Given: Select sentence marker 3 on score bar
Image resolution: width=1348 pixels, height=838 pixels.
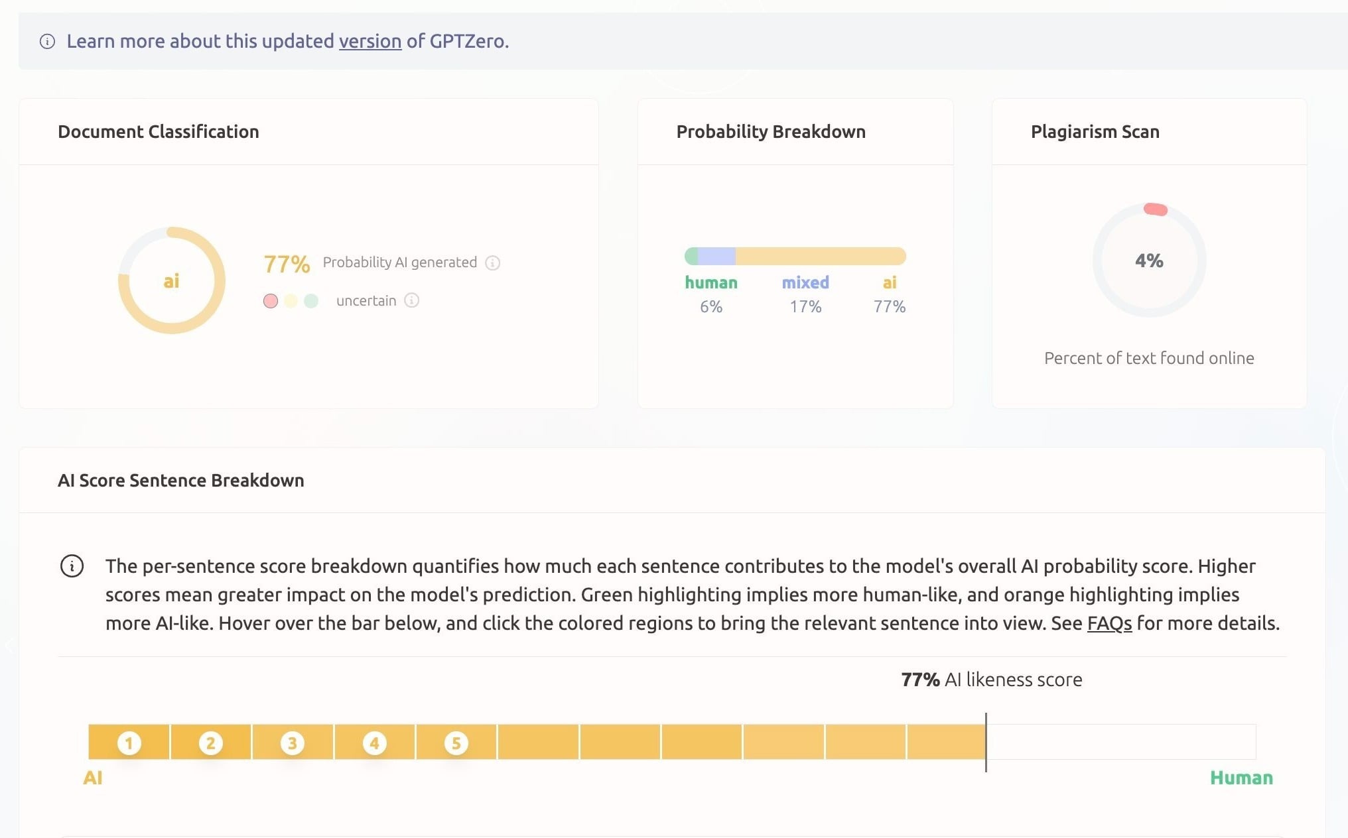Looking at the screenshot, I should (293, 743).
